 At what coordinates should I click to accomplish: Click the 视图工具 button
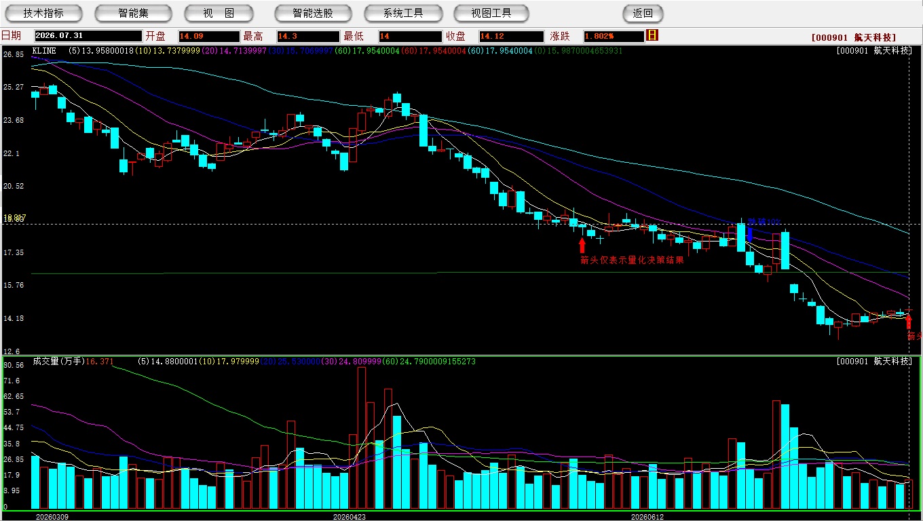pos(493,14)
